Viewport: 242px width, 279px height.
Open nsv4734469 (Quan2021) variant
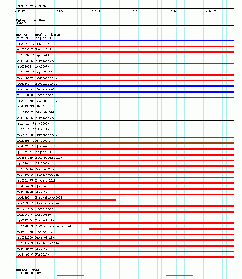pyautogui.click(x=33, y=186)
